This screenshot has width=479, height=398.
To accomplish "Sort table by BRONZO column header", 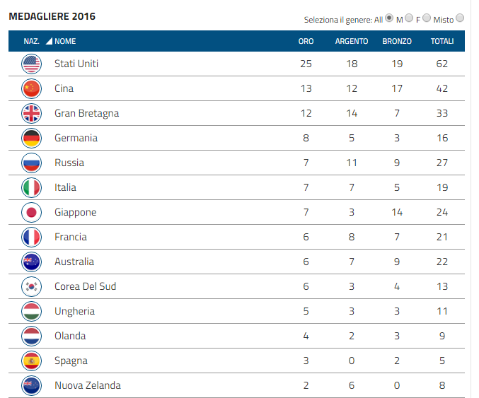I will click(x=397, y=41).
